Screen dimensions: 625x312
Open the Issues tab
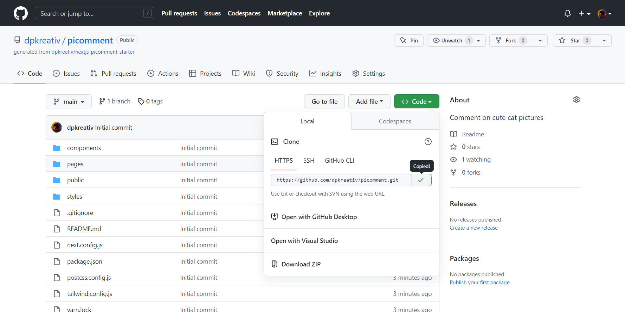pos(66,73)
